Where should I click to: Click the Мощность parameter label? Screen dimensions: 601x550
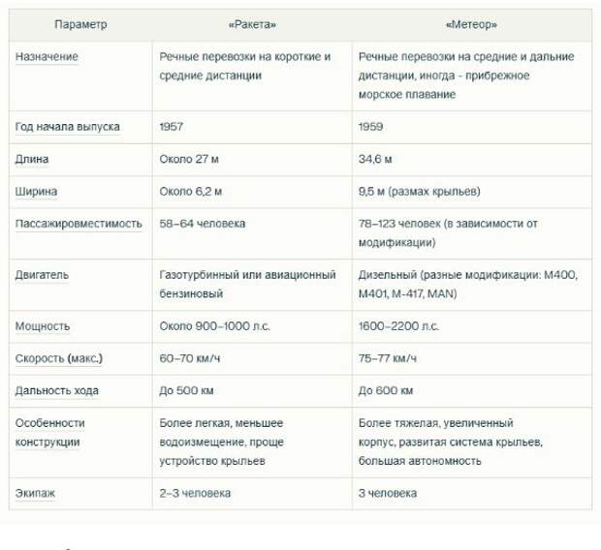(43, 326)
